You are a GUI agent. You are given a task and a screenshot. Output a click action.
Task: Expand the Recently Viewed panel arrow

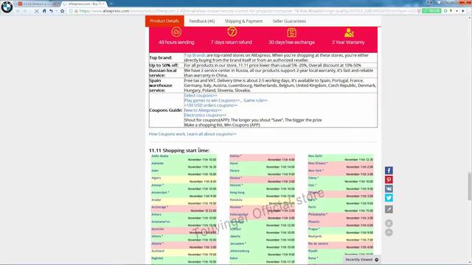click(377, 260)
